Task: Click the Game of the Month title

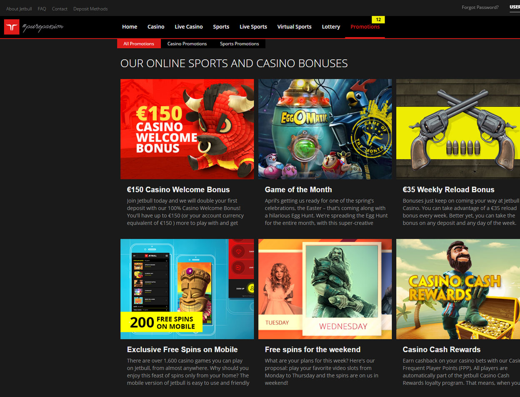Action: click(298, 190)
